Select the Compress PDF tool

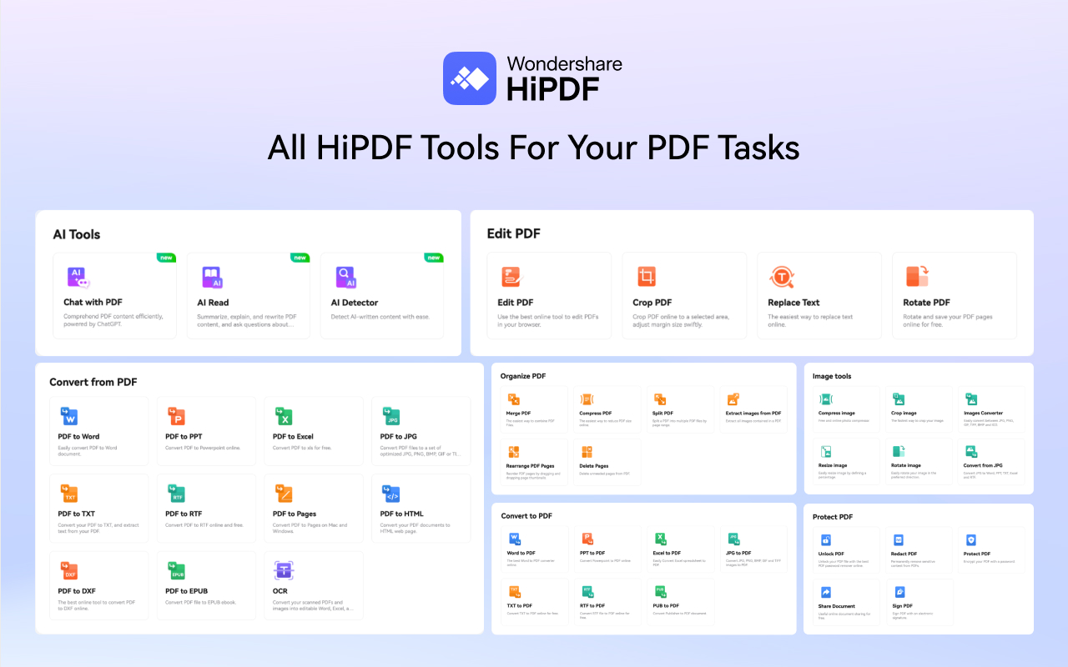coord(607,409)
